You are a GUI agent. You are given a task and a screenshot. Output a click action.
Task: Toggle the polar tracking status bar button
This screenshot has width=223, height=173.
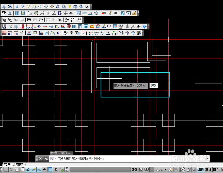[x=11, y=170]
